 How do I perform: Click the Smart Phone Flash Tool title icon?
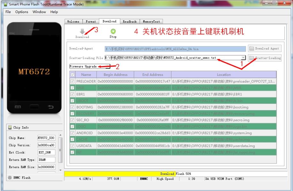point(6,4)
